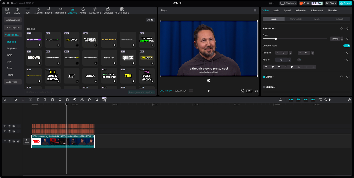Click the Cover button on timeline

coord(26,141)
